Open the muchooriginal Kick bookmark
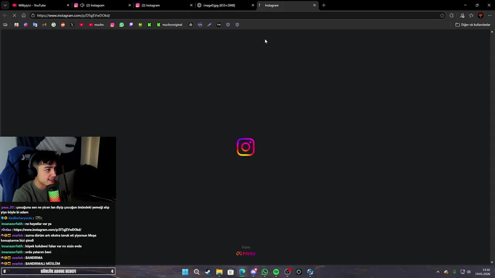Image resolution: width=495 pixels, height=278 pixels. tap(169, 25)
